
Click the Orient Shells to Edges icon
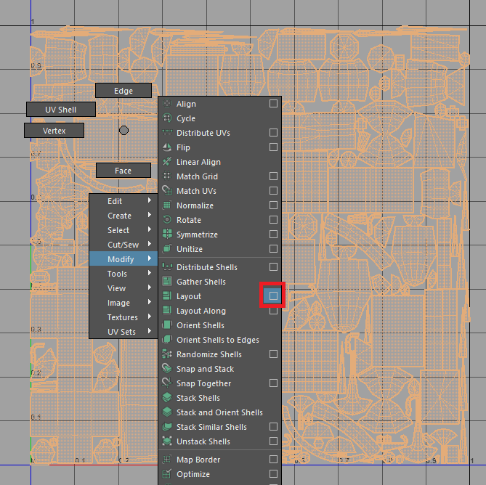[167, 340]
